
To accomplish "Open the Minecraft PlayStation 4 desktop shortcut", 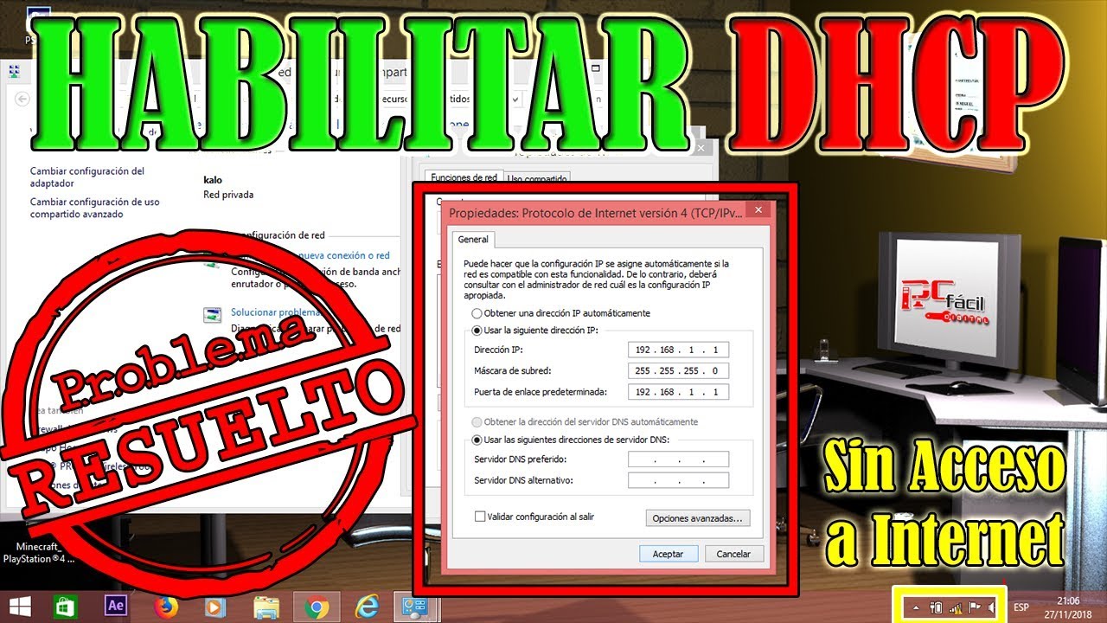I will click(x=39, y=553).
